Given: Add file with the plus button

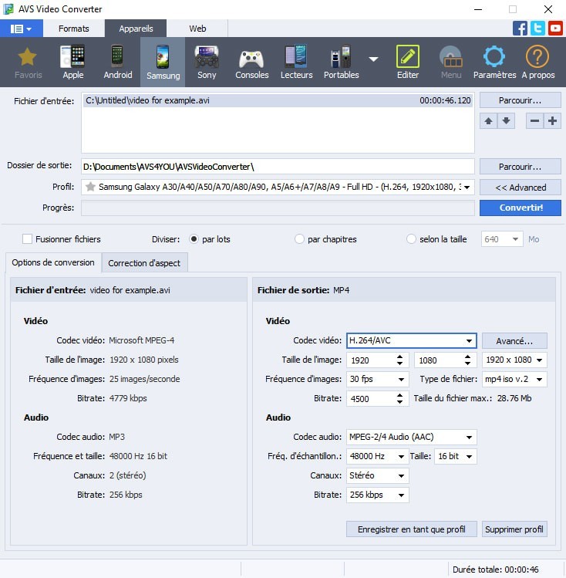Looking at the screenshot, I should (x=552, y=121).
